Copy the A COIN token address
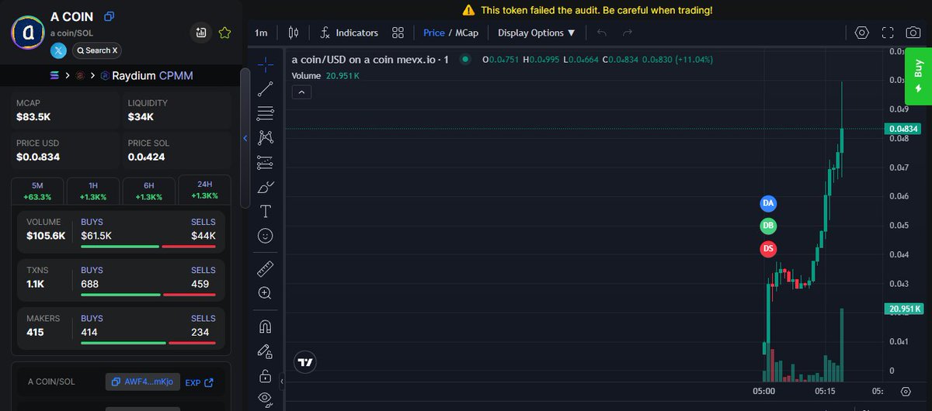The height and width of the screenshot is (411, 932). click(110, 16)
